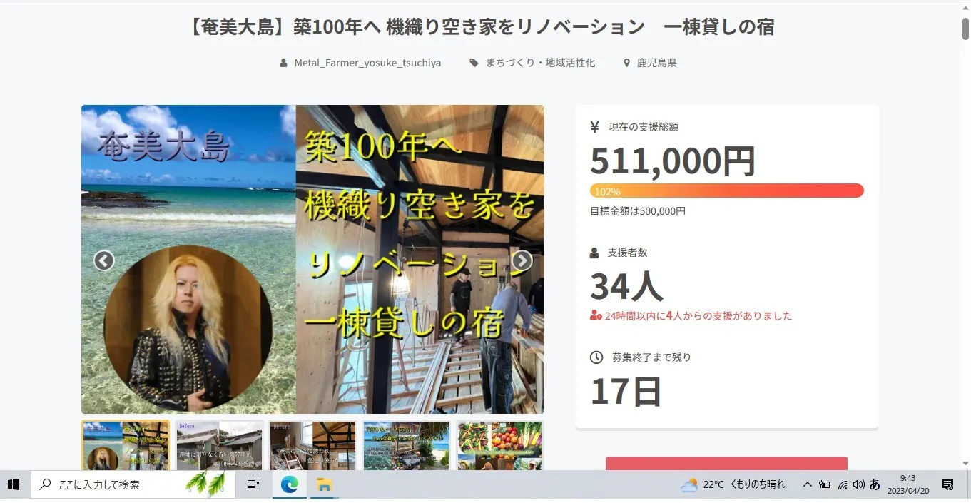Toggle the Japanese IME あ indicator
Screen dimensions: 971x503
click(x=875, y=484)
